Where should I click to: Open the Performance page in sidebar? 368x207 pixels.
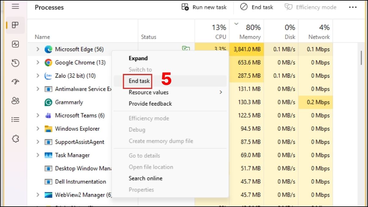point(15,44)
